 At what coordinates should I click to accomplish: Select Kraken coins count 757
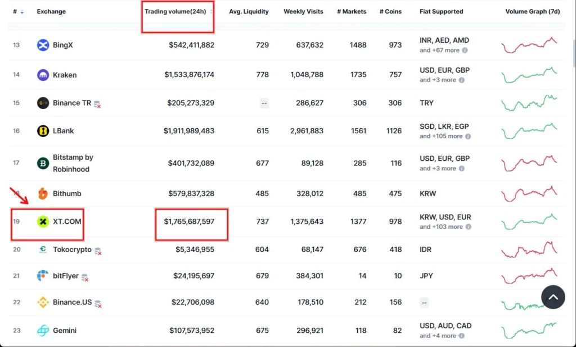coord(395,75)
